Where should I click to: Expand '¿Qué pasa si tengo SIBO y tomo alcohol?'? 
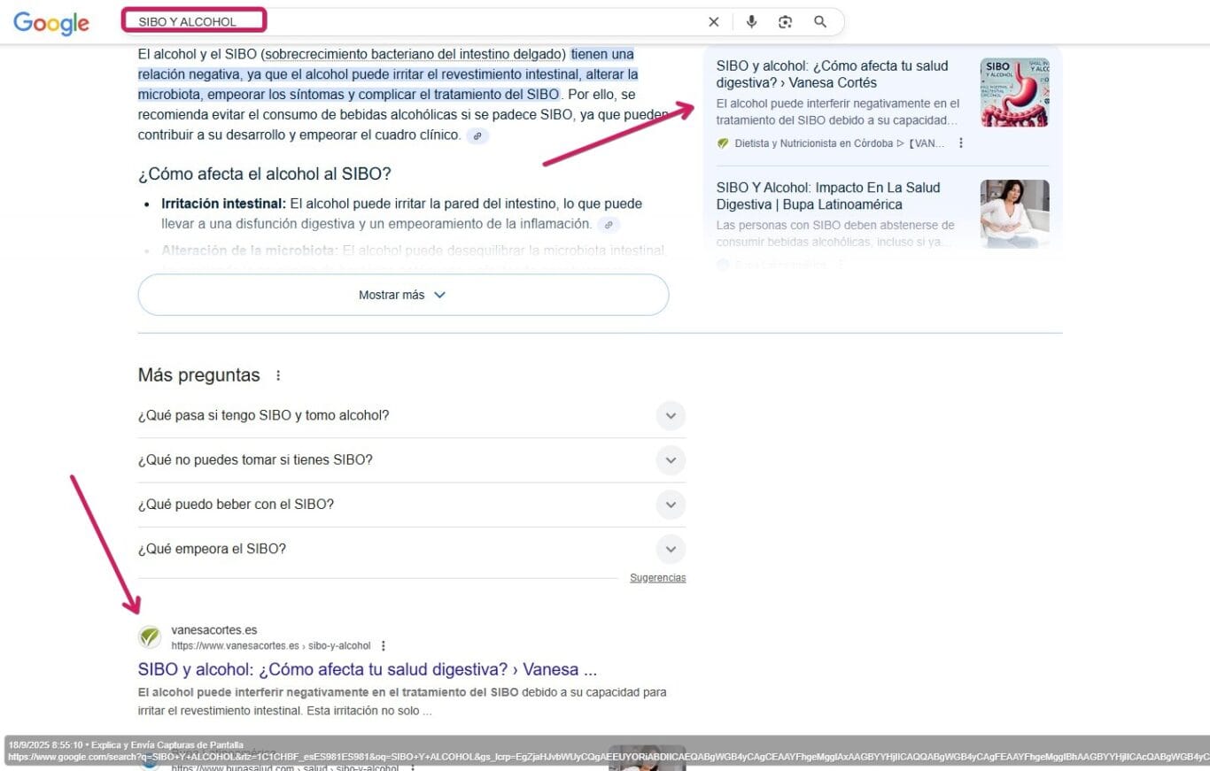[x=412, y=415]
